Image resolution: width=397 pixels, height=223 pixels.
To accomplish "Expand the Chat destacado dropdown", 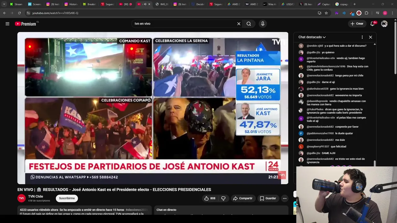I will [x=312, y=37].
